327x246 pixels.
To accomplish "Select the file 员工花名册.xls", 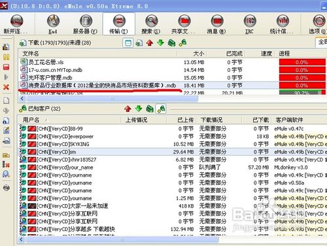I will tap(46, 62).
